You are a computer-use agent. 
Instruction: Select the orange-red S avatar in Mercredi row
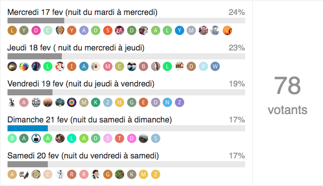coord(108,30)
